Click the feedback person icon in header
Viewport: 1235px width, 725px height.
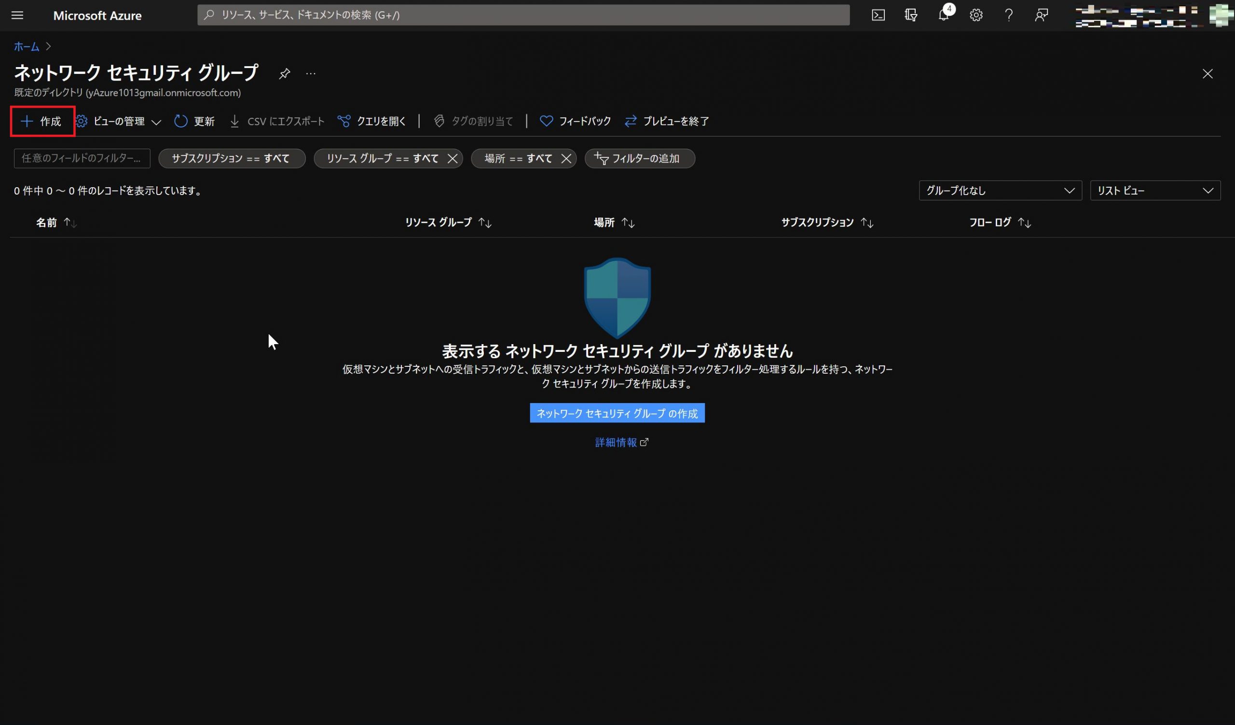pos(1041,15)
